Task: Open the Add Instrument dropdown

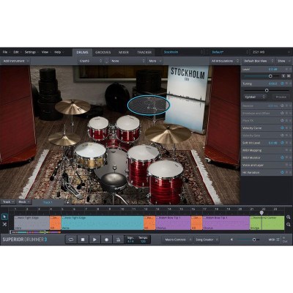Action: [15, 61]
